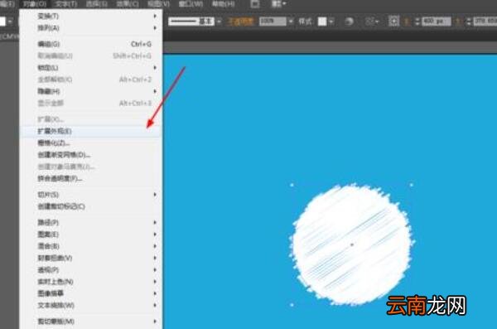The width and height of the screenshot is (497, 329).
Task: Open the 文字(T) menu
Action: (x=66, y=4)
